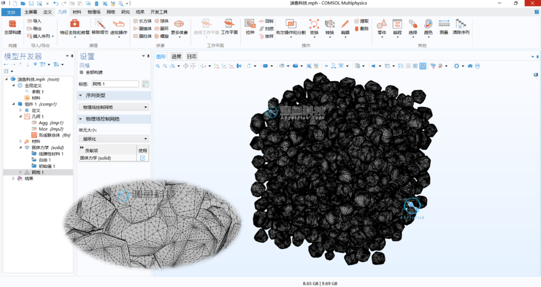The height and width of the screenshot is (287, 541).
Task: Select the 移除细节 (Remove Details) wand tool
Action: [100, 27]
